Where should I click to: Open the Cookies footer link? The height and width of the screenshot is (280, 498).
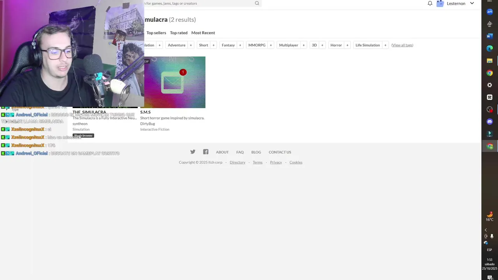coord(296,162)
